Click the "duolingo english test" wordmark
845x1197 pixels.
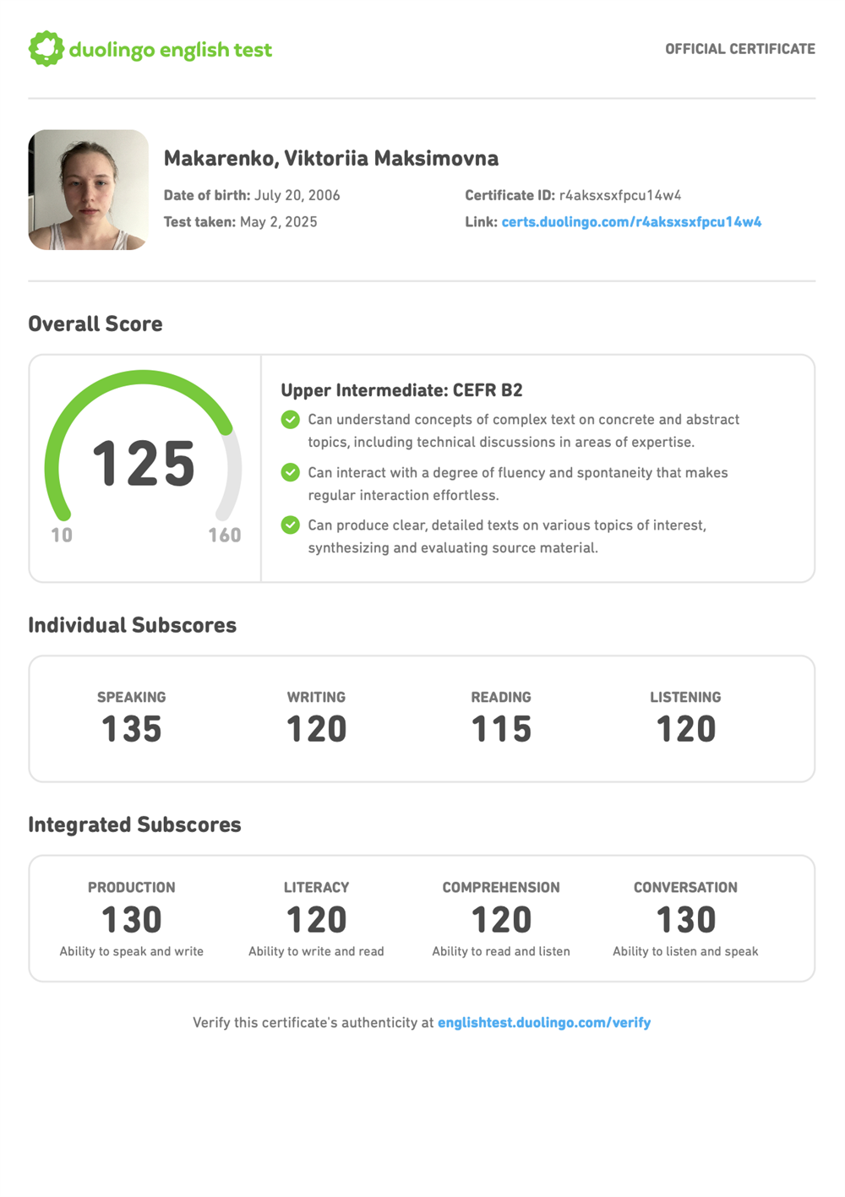coord(171,50)
